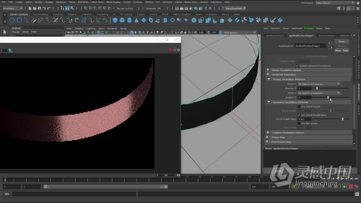Click the Number U value field

tap(305, 88)
